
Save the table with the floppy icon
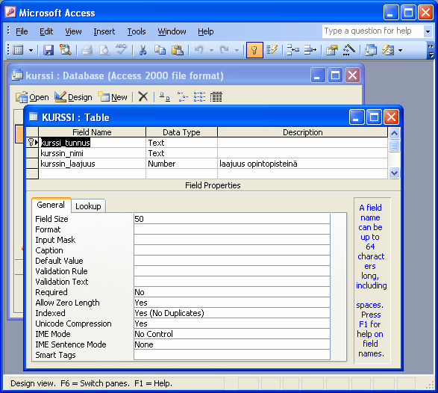[49, 50]
